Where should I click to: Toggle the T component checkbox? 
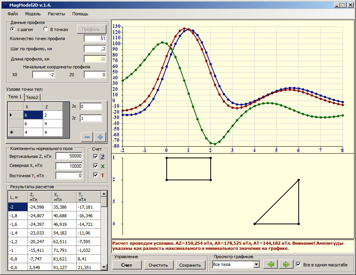coord(95,175)
